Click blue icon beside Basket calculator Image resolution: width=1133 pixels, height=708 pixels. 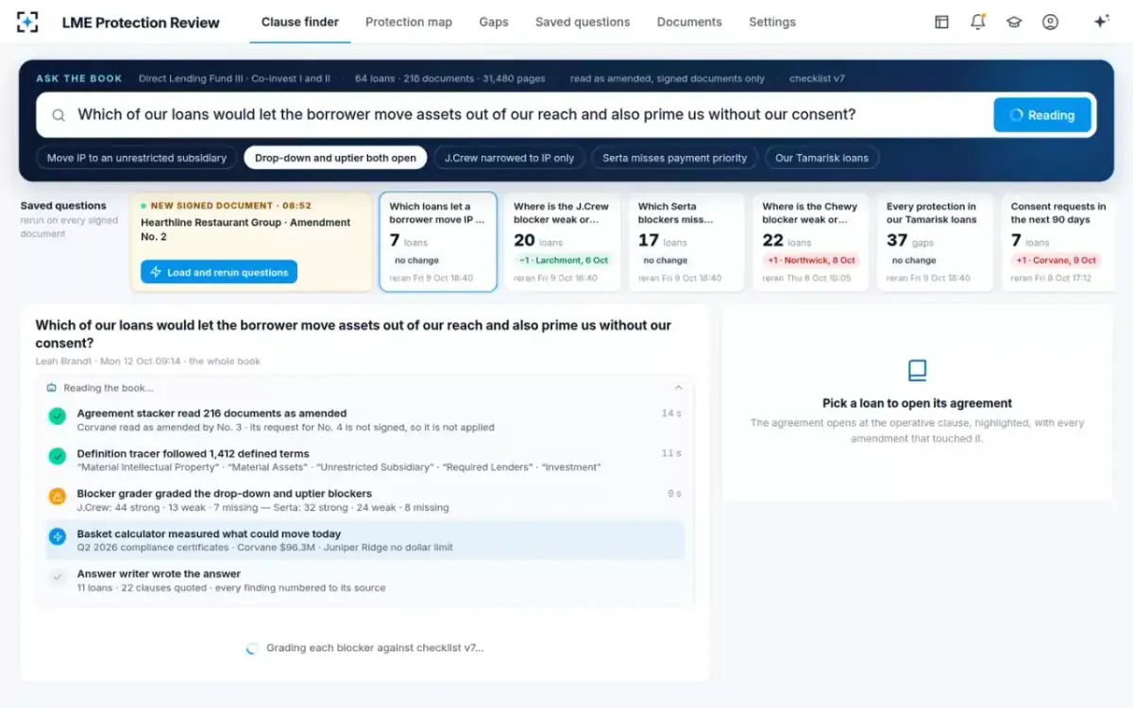point(57,536)
